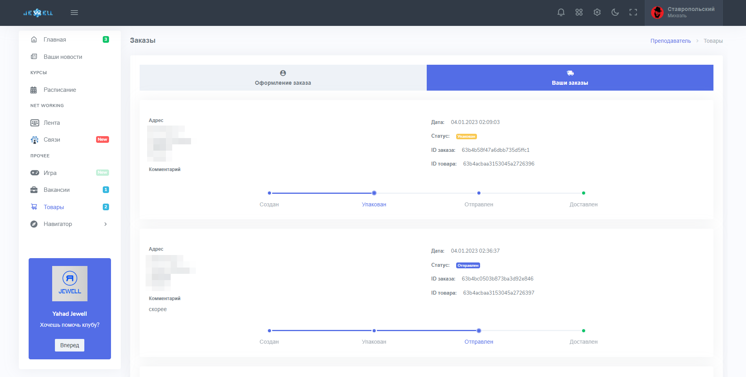The image size is (746, 377).
Task: Toggle sidebar with hamburger menu icon
Action: click(x=74, y=13)
